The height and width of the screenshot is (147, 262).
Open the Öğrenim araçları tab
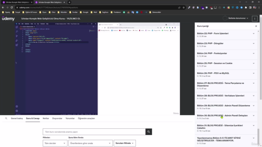click(x=86, y=118)
